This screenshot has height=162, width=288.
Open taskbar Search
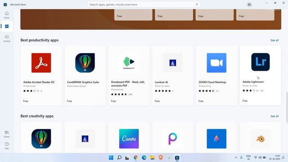point(119,157)
